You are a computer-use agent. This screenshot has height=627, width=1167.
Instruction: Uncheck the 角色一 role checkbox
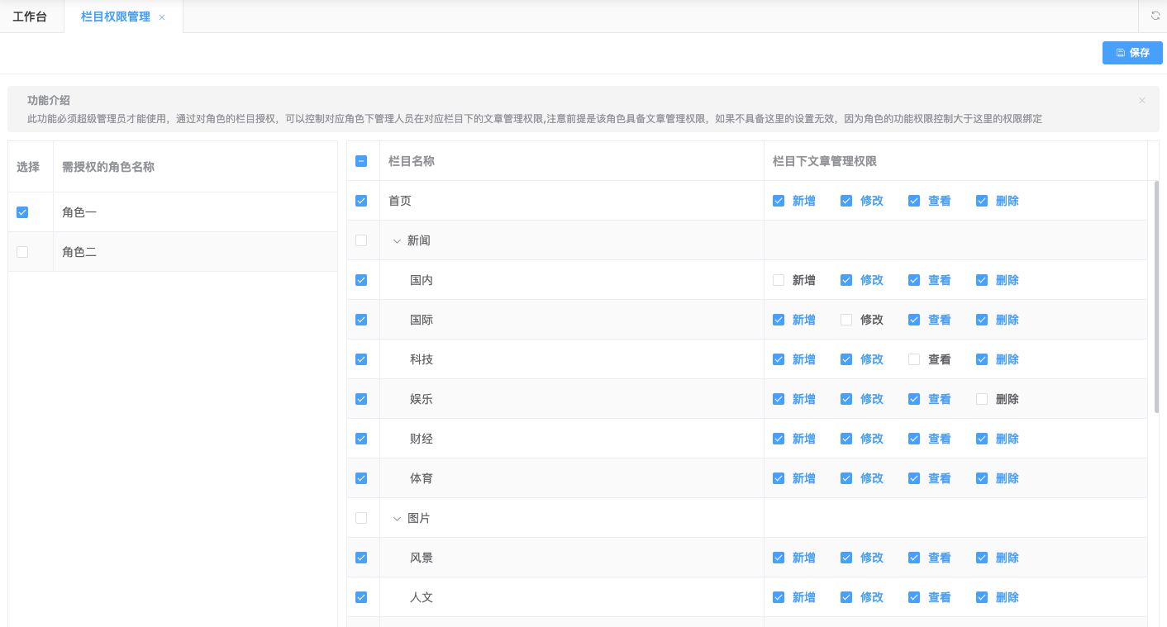pos(22,212)
